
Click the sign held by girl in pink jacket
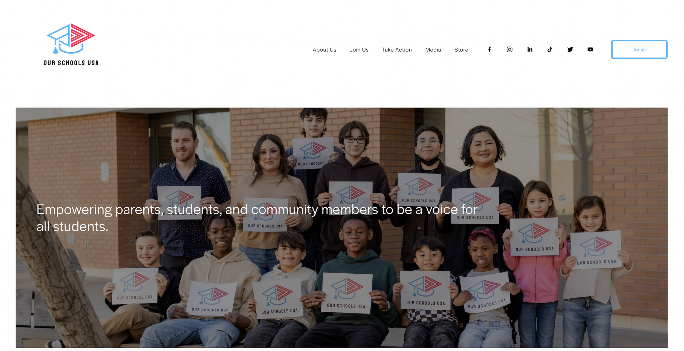click(x=534, y=237)
